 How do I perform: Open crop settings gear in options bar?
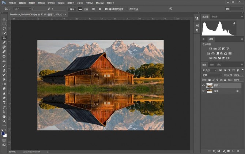(99, 9)
